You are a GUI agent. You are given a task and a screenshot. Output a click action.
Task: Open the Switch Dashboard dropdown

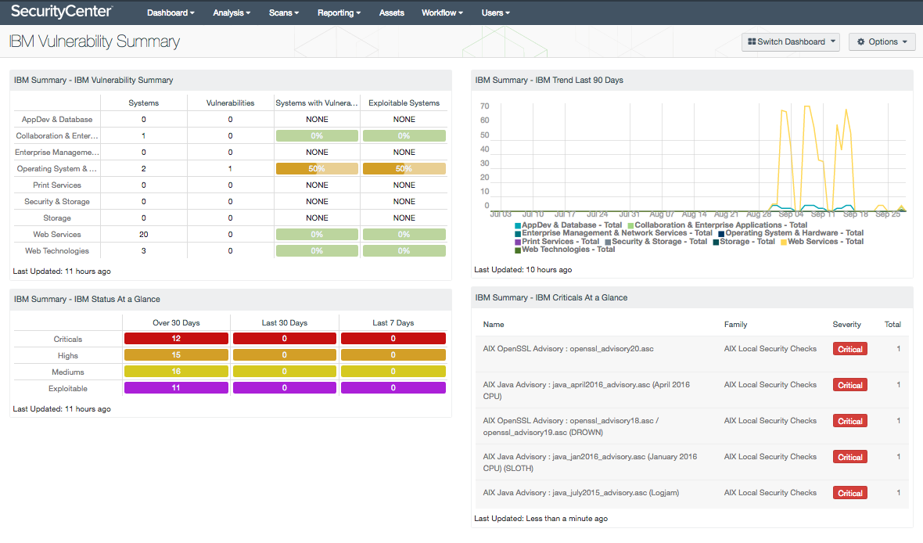point(791,41)
